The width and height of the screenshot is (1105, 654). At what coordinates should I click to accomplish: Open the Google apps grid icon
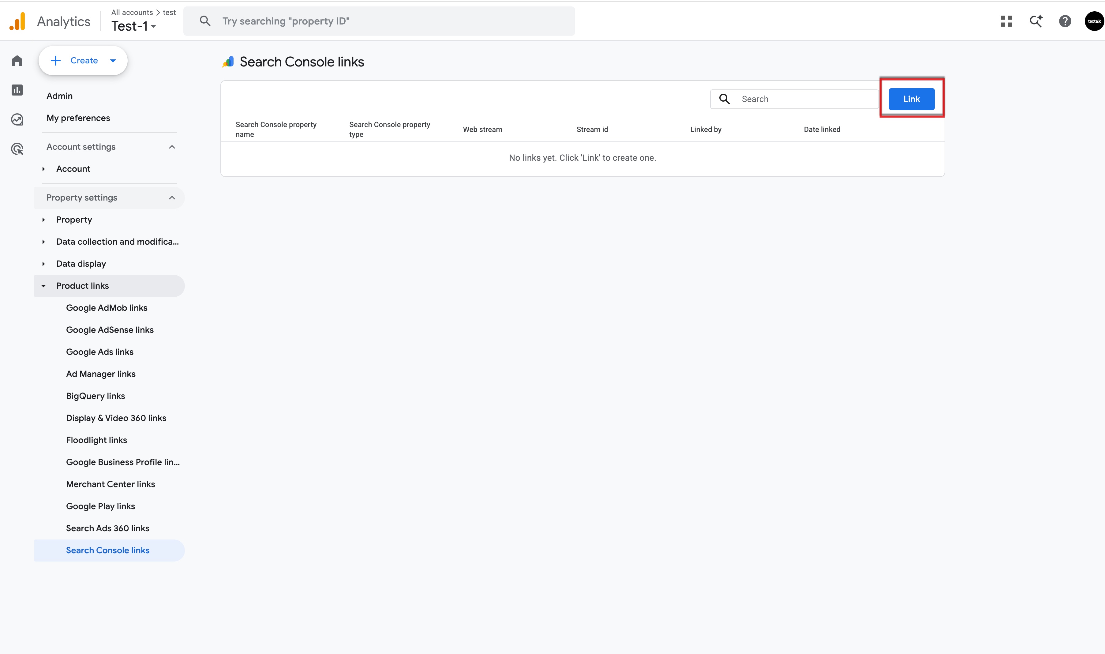click(1006, 21)
